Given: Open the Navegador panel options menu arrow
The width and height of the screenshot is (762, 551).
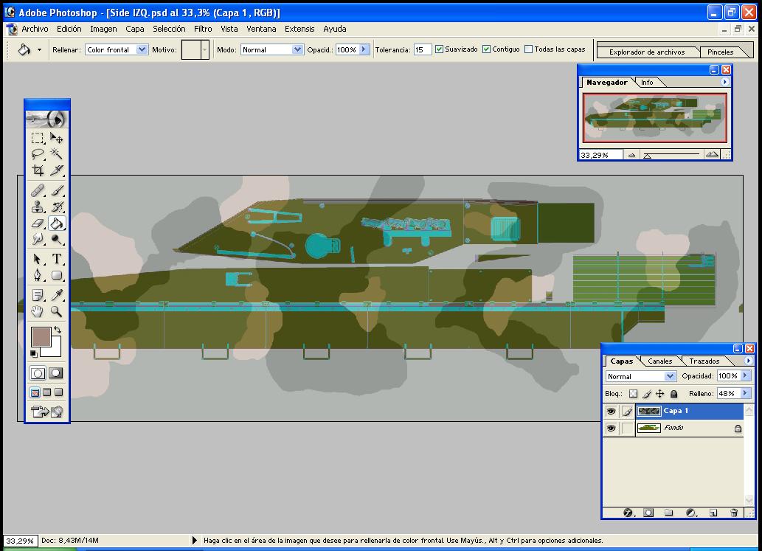Looking at the screenshot, I should click(724, 82).
